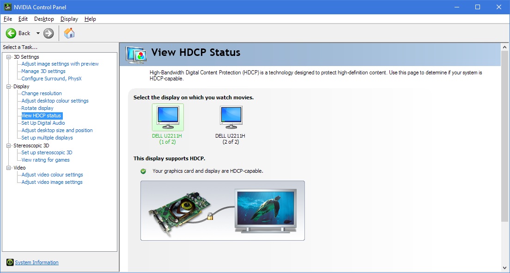The image size is (510, 273).
Task: Open the System Information link
Action: [37, 262]
